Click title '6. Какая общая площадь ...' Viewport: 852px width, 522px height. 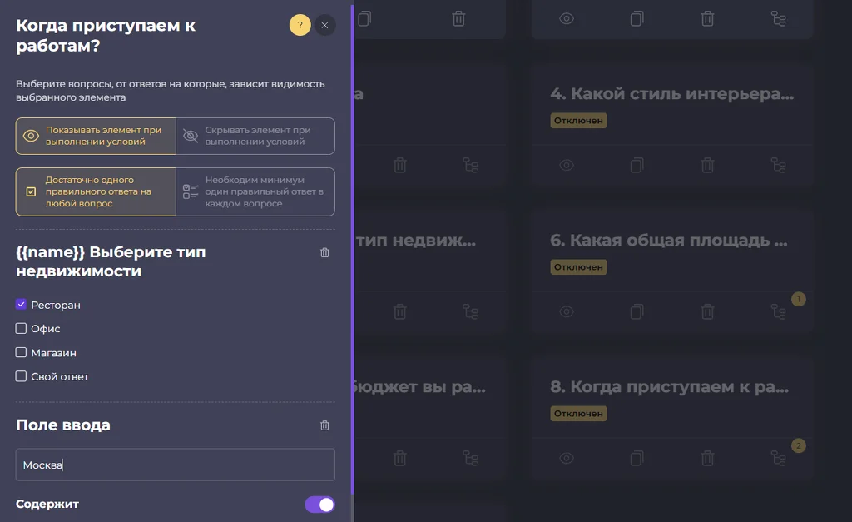(x=669, y=241)
